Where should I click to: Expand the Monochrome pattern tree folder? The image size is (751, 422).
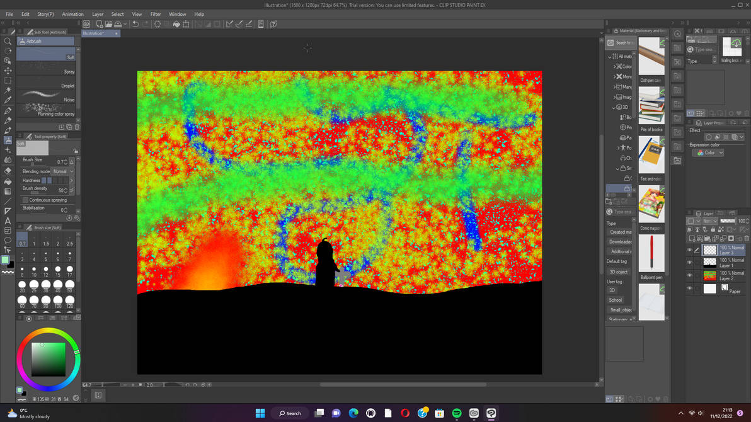[615, 76]
